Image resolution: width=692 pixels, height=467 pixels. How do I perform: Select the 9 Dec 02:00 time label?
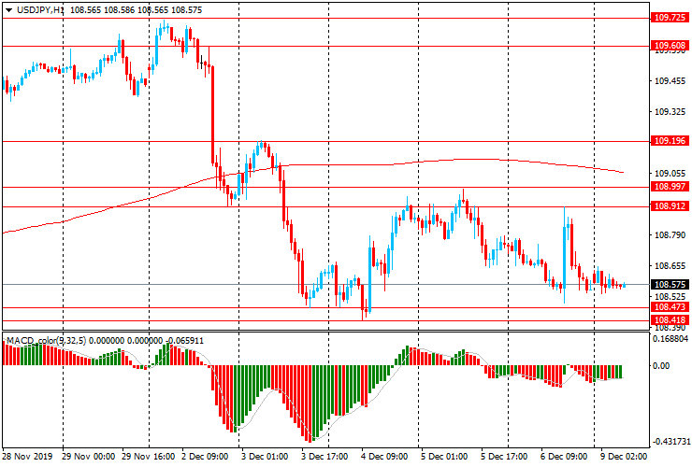[x=624, y=456]
